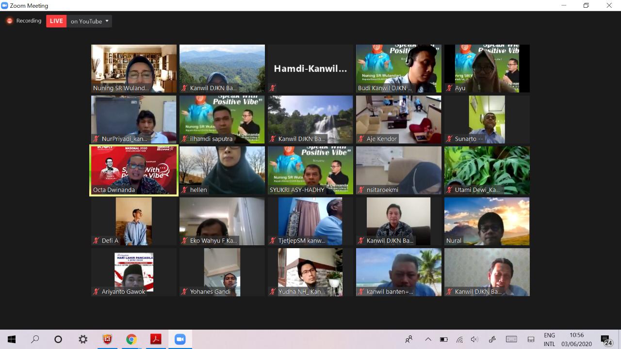The image size is (621, 349).
Task: Open the 'on YouTube' live stream dropdown
Action: 90,21
